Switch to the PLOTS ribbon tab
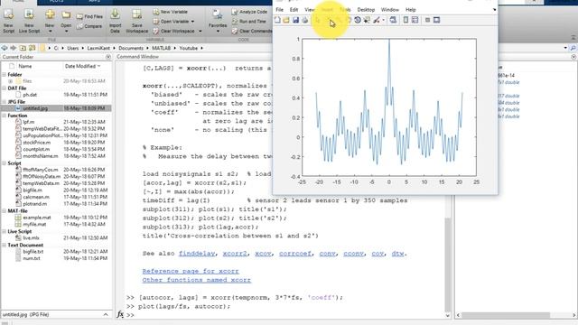This screenshot has height=325, width=578. click(x=56, y=2)
